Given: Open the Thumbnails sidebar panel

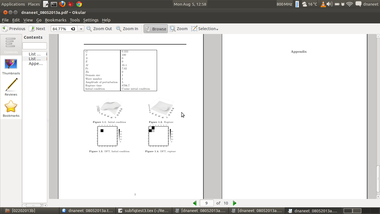Looking at the screenshot, I should tap(11, 67).
